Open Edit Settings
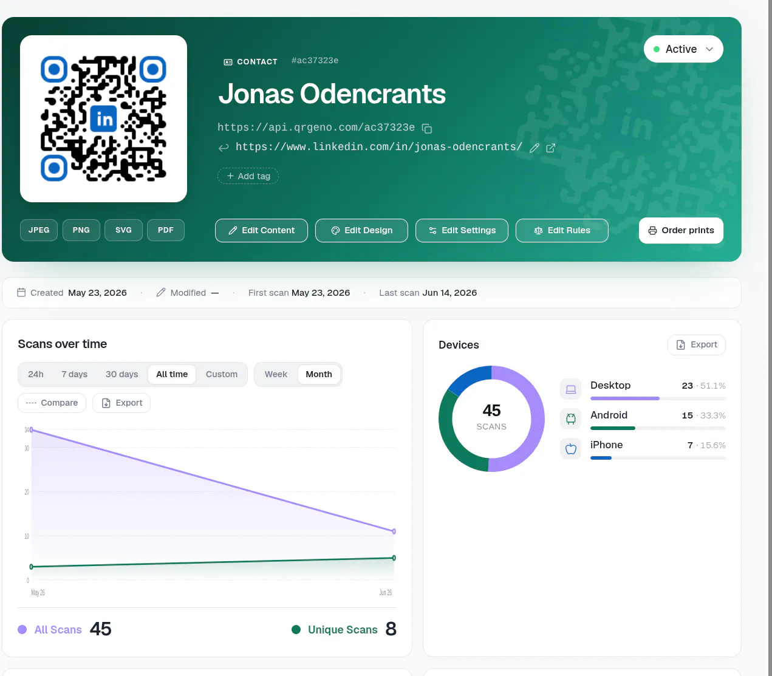The height and width of the screenshot is (676, 772). (462, 230)
